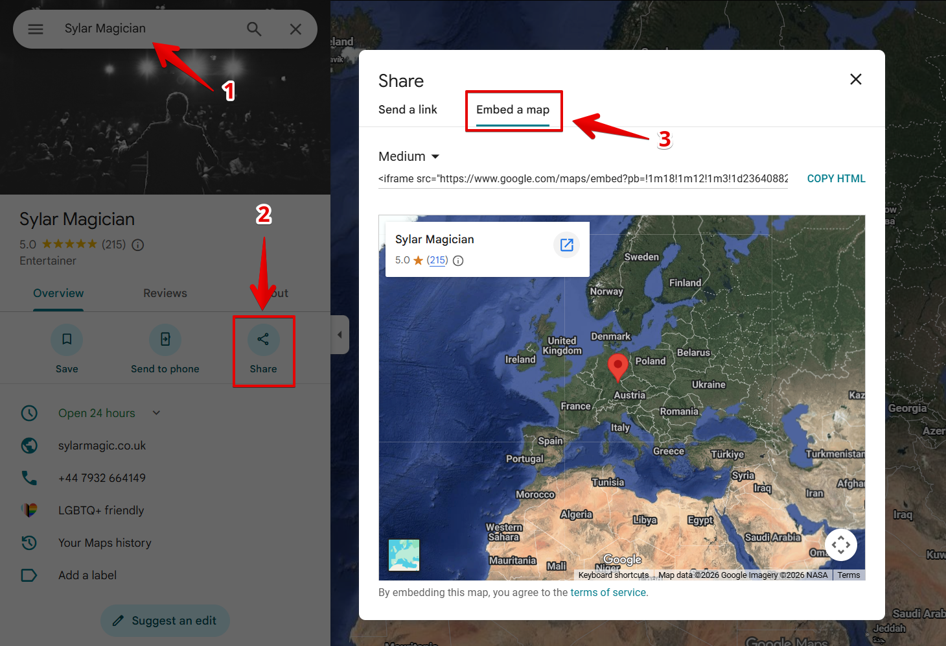Click the map pan/camera control button

click(x=841, y=545)
